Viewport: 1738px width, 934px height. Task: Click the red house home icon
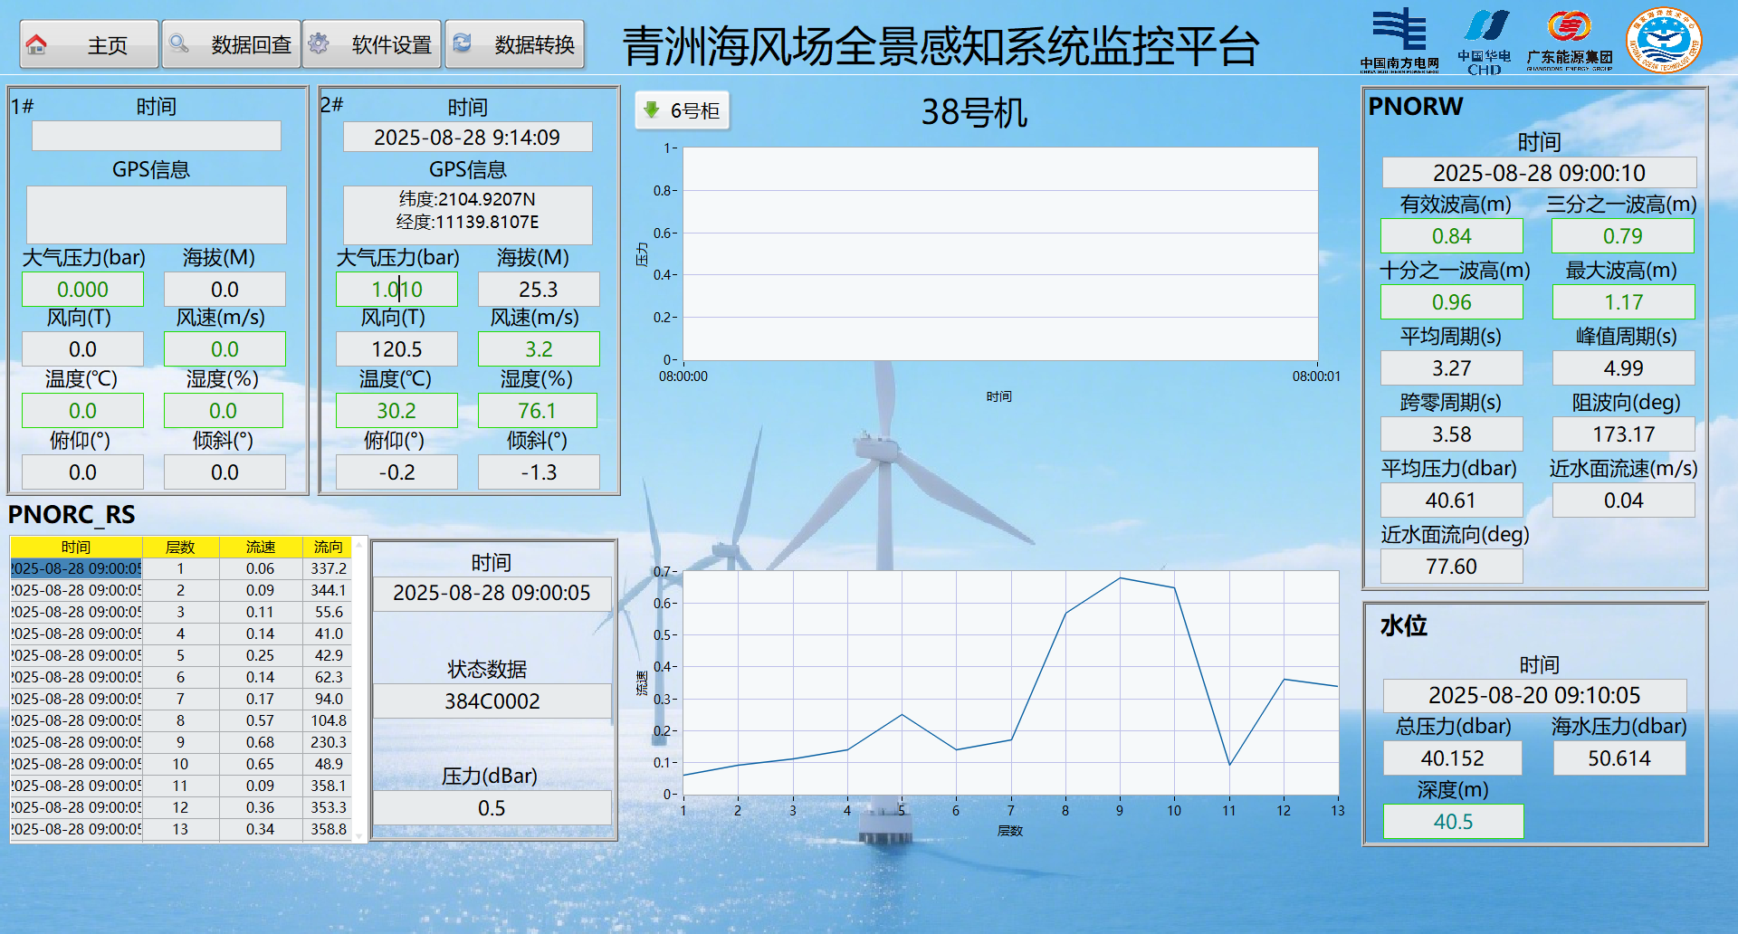(36, 44)
